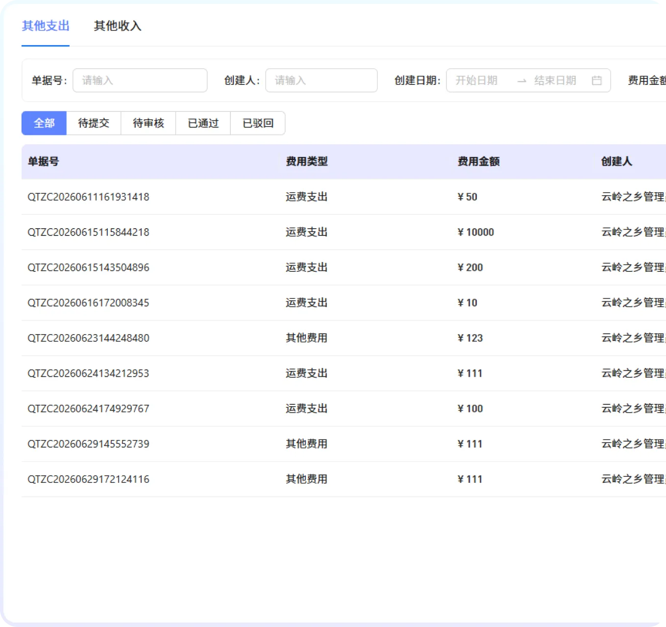Screen dimensions: 666x627
Task: Click the 费用类型 column header
Action: tap(307, 161)
